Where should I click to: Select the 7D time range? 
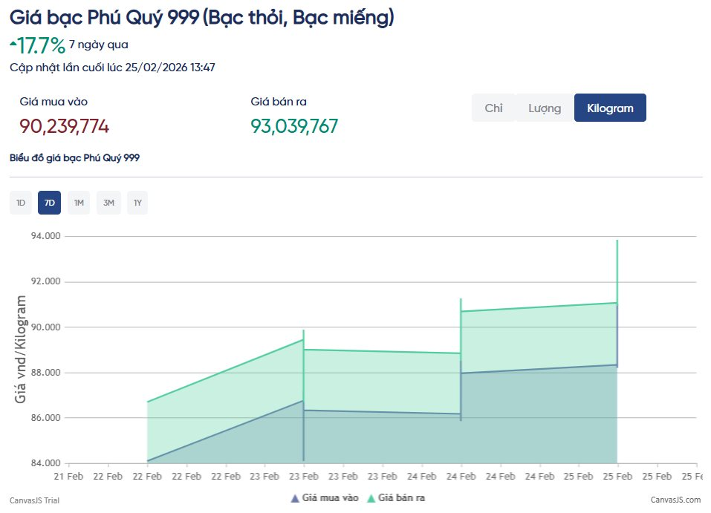tap(50, 203)
